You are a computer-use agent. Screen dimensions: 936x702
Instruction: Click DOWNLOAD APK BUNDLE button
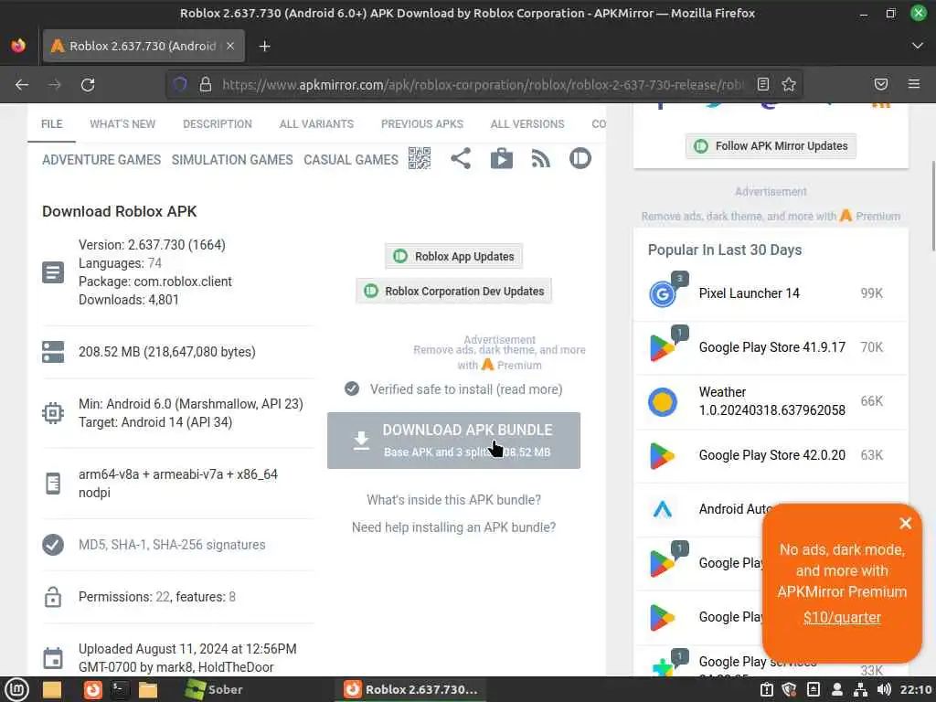[453, 441]
